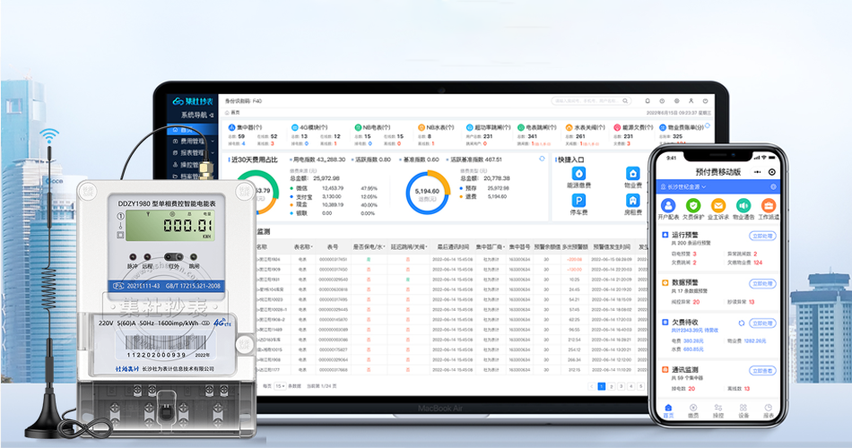Click 立即查看 button for 通讯监测

(x=762, y=370)
